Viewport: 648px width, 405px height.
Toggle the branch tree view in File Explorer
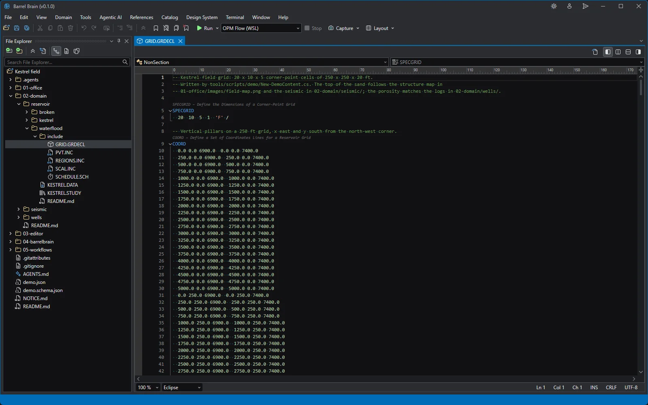coord(56,51)
